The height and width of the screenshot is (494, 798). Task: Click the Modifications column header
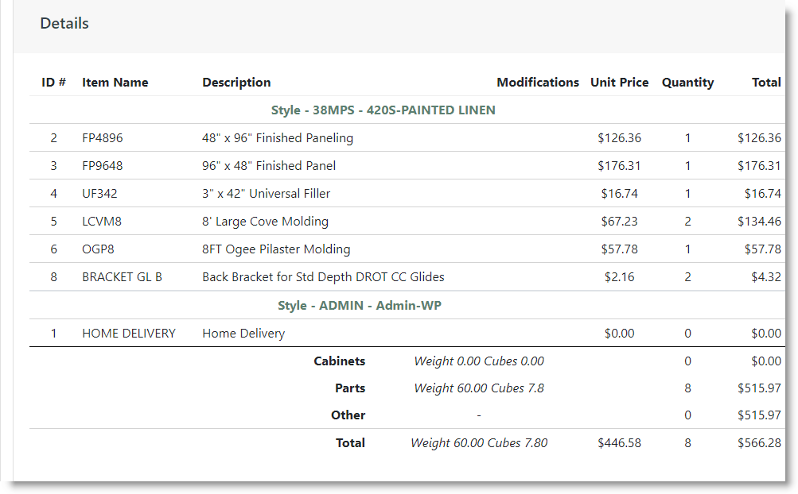[538, 83]
